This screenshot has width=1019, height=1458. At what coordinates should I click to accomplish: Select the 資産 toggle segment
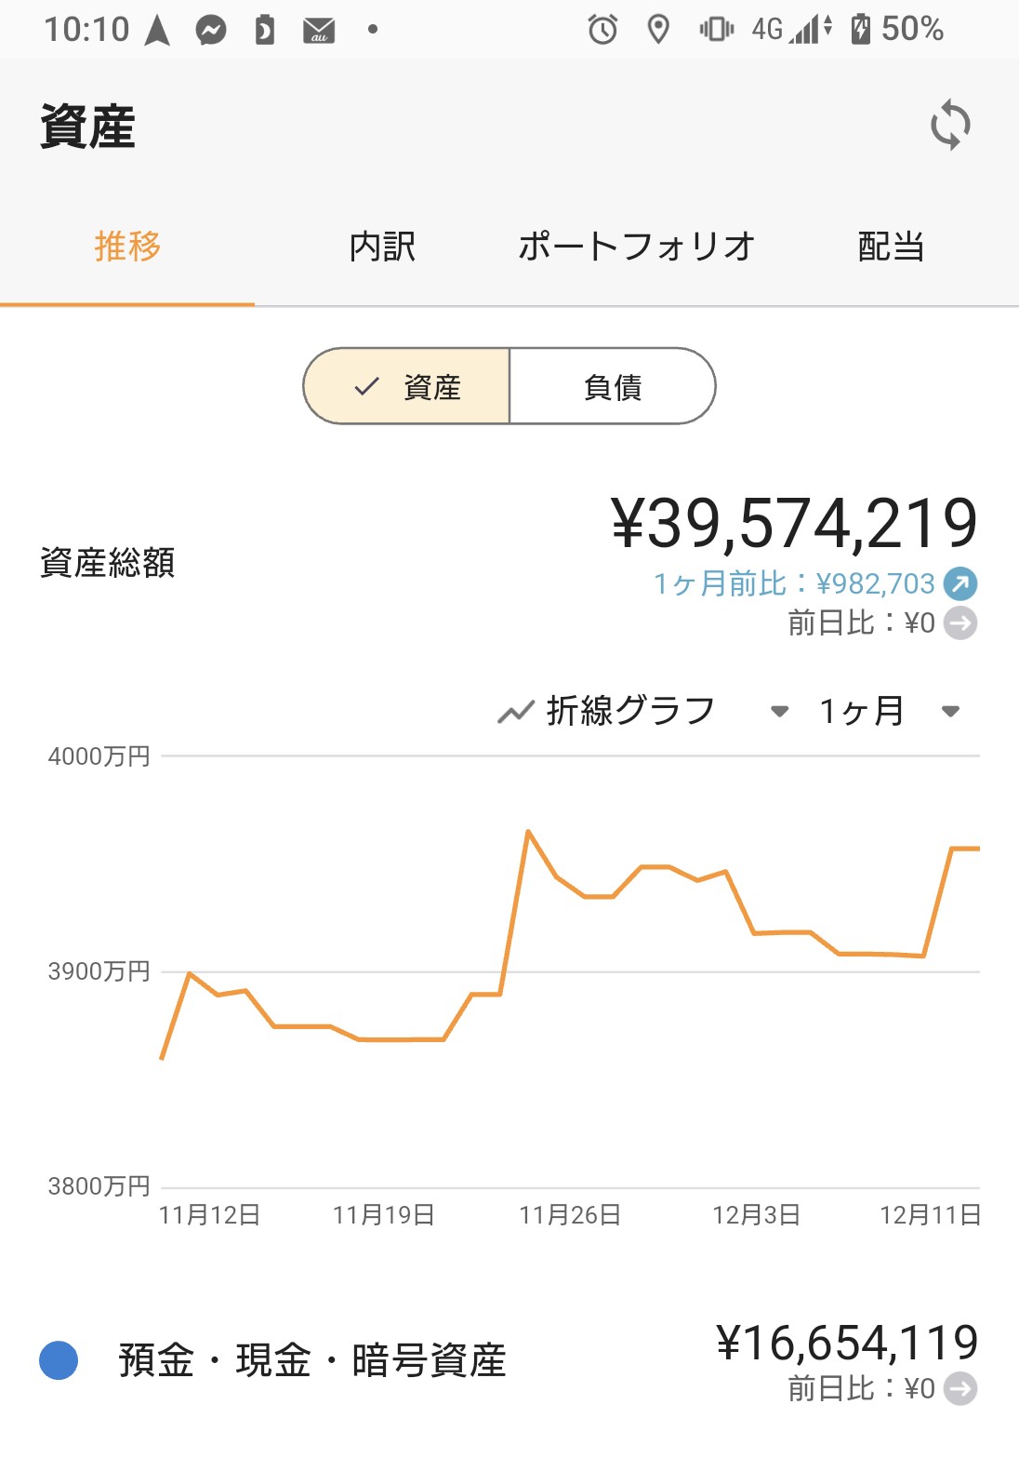pos(407,387)
